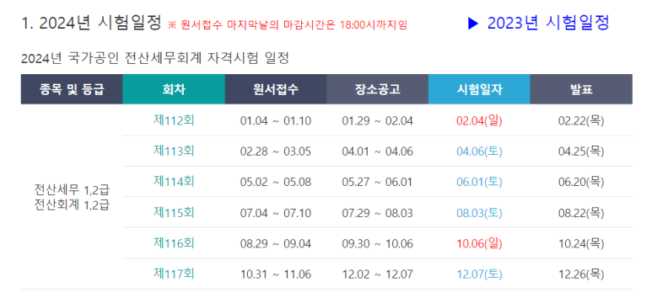Open the 2023년 시험일정 link
This screenshot has height=303, width=652.
click(x=548, y=24)
